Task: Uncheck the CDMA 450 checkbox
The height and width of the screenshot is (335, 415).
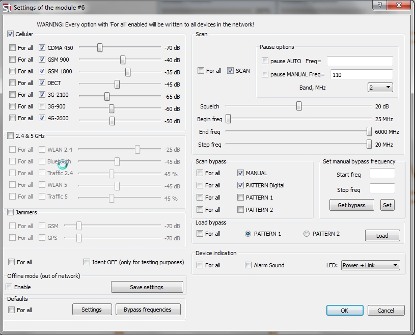Action: pyautogui.click(x=42, y=48)
